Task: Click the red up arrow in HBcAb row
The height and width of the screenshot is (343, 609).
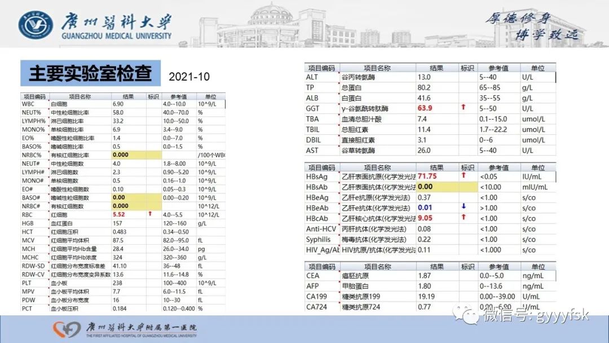Action: (463, 217)
